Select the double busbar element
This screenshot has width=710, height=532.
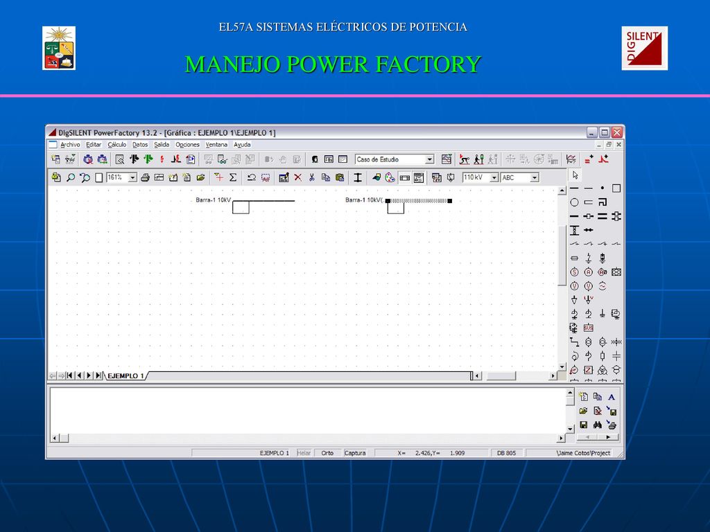point(603,216)
